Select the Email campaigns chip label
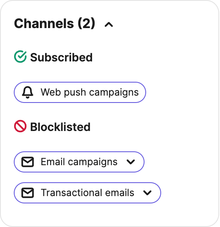Viewport: 220px width, 227px height. coord(79,162)
